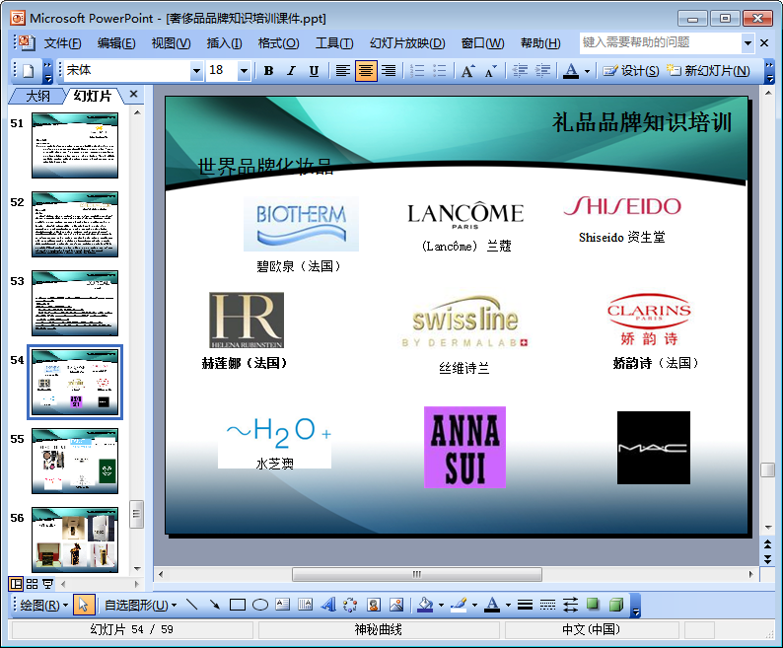Viewport: 783px width, 648px height.
Task: Create a new document with the blank page icon
Action: coord(29,71)
